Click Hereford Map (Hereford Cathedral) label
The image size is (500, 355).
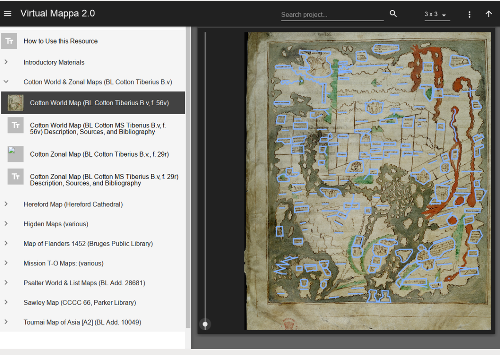(73, 204)
